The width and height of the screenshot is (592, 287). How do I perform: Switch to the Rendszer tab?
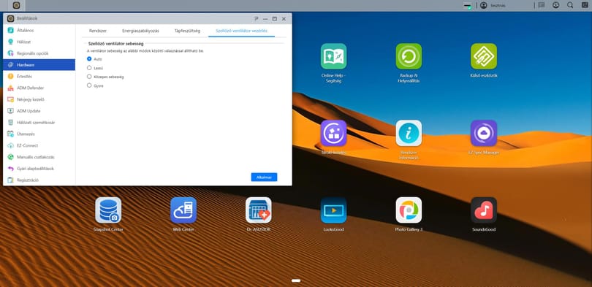(x=98, y=31)
